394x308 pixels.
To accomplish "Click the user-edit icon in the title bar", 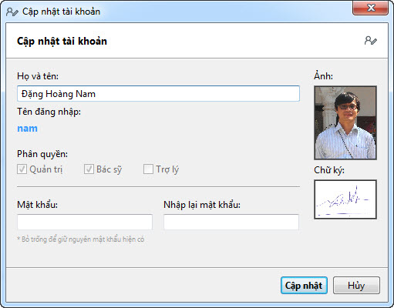I will click(12, 12).
